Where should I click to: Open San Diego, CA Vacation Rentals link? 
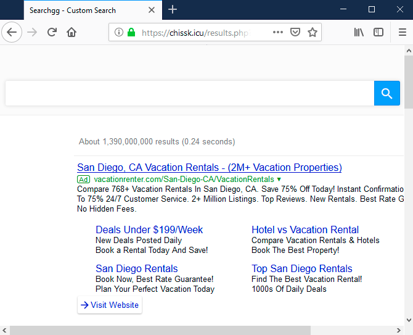[209, 167]
